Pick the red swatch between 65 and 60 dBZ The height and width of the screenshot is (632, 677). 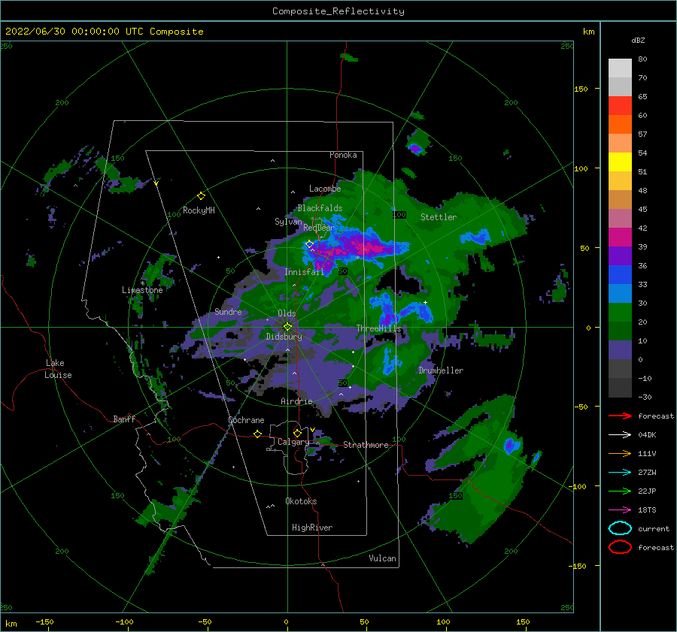click(620, 106)
